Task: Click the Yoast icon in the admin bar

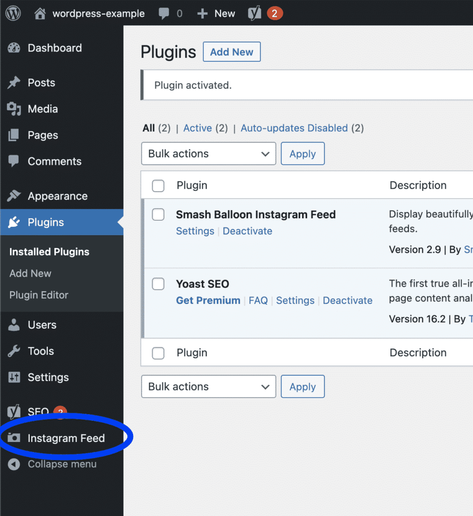Action: (255, 14)
